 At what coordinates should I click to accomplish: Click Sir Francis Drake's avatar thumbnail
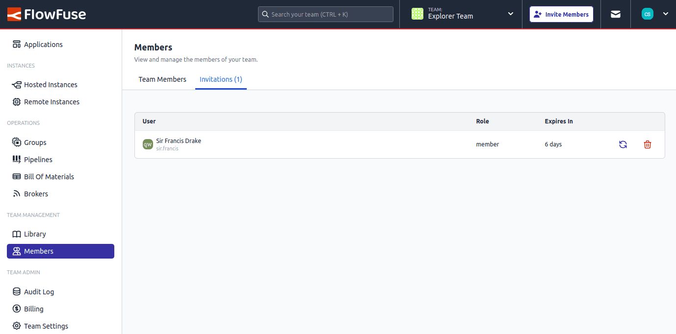(148, 144)
